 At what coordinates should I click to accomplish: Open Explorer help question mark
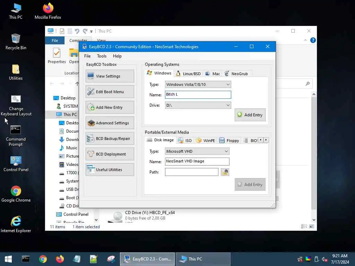pyautogui.click(x=313, y=40)
